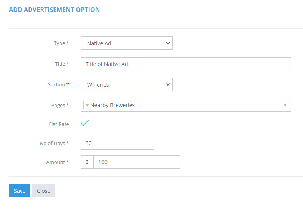Click the Nearby Breweries tag text
The height and width of the screenshot is (210, 303).
click(113, 105)
